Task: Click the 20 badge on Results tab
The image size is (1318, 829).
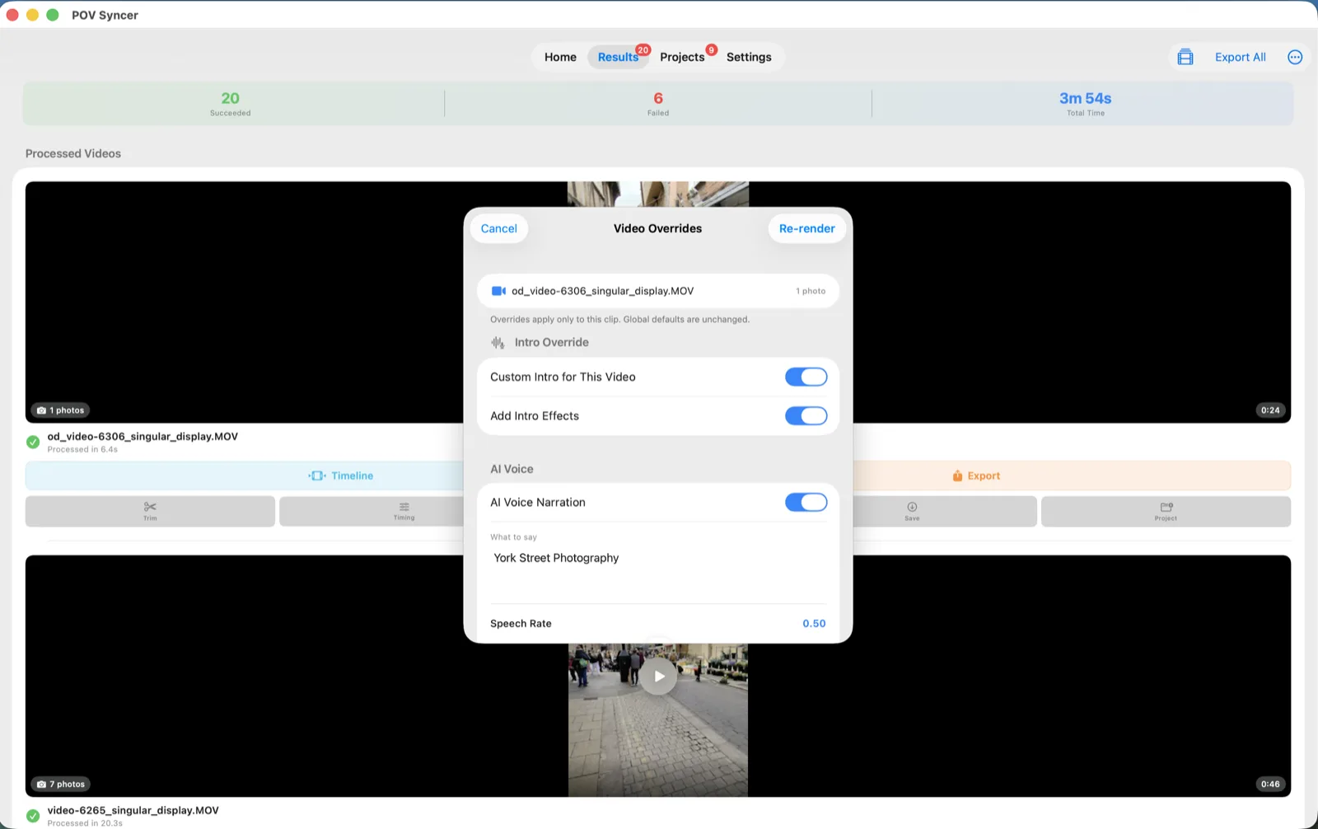Action: pyautogui.click(x=643, y=49)
